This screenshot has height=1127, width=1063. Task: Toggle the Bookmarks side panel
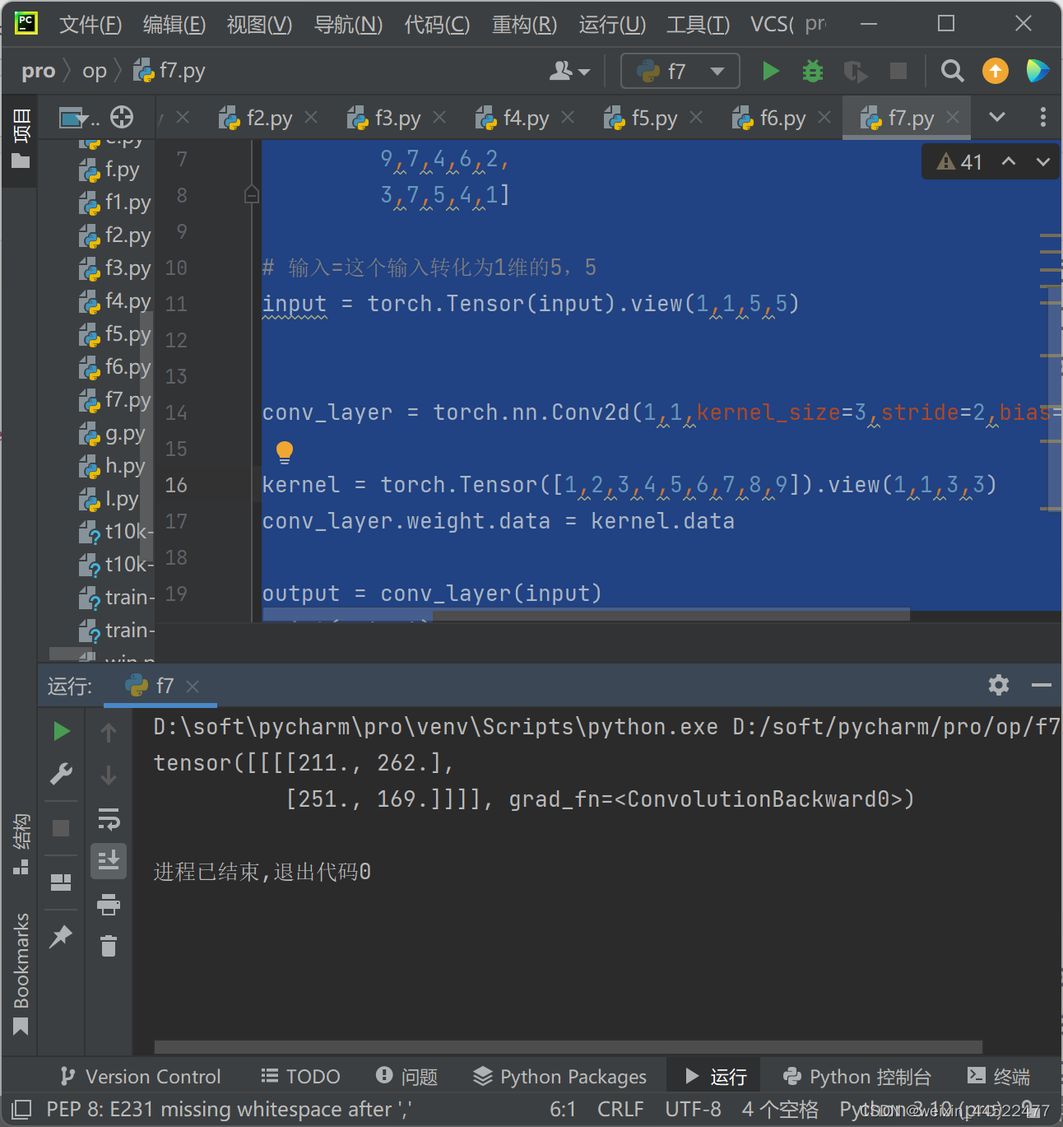(21, 974)
